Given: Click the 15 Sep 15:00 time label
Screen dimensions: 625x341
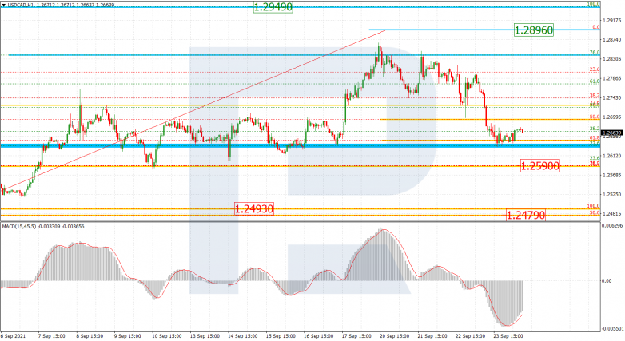Looking at the screenshot, I should coord(281,336).
